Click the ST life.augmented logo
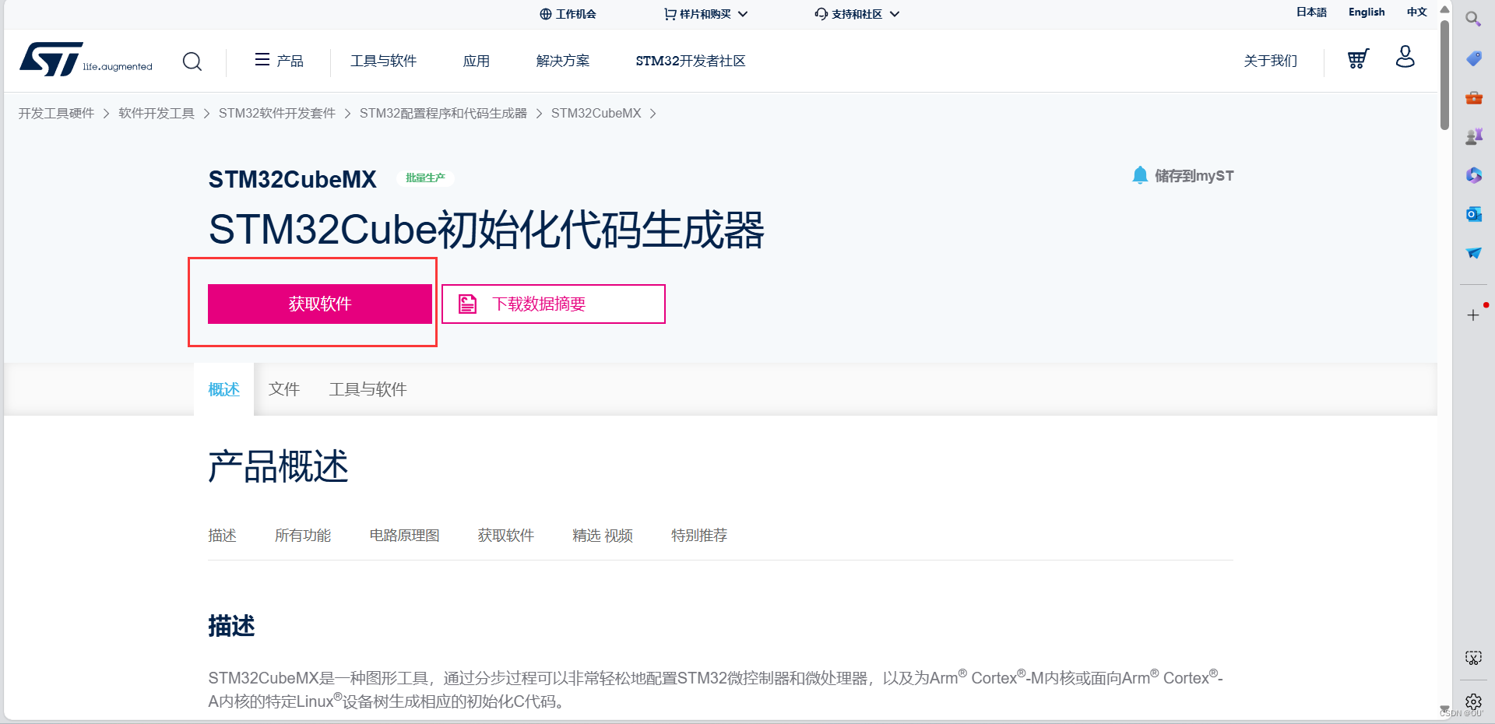This screenshot has width=1495, height=724. click(86, 60)
